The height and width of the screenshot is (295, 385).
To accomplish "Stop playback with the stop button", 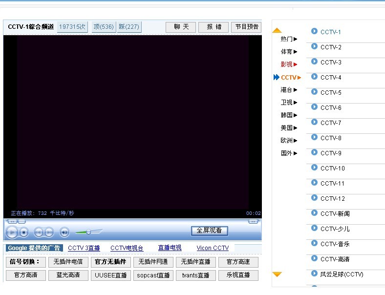I will click(x=23, y=232).
